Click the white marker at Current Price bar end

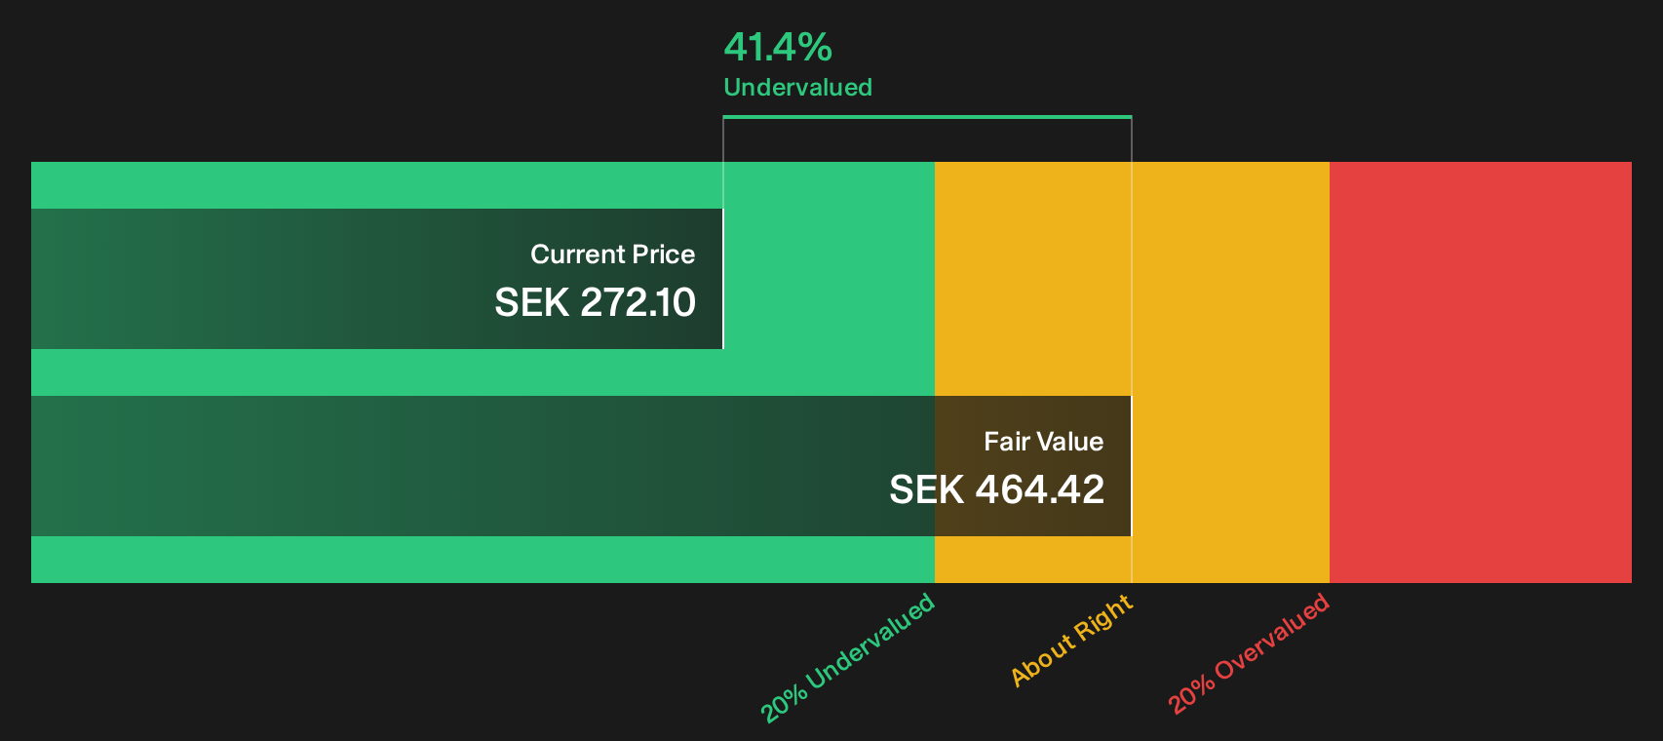tap(723, 279)
